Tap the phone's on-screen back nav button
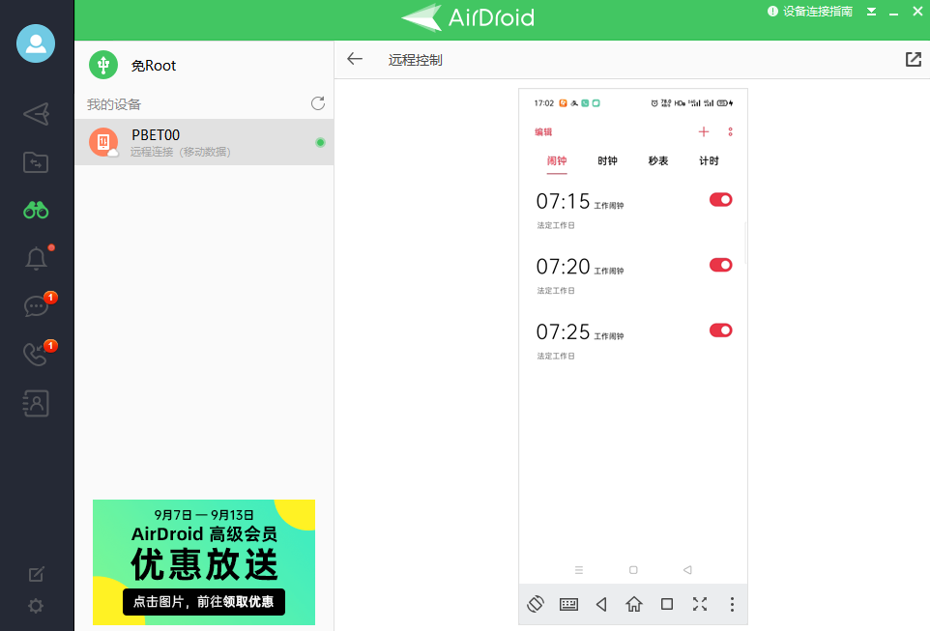Screen dimensions: 930x631 tap(687, 570)
